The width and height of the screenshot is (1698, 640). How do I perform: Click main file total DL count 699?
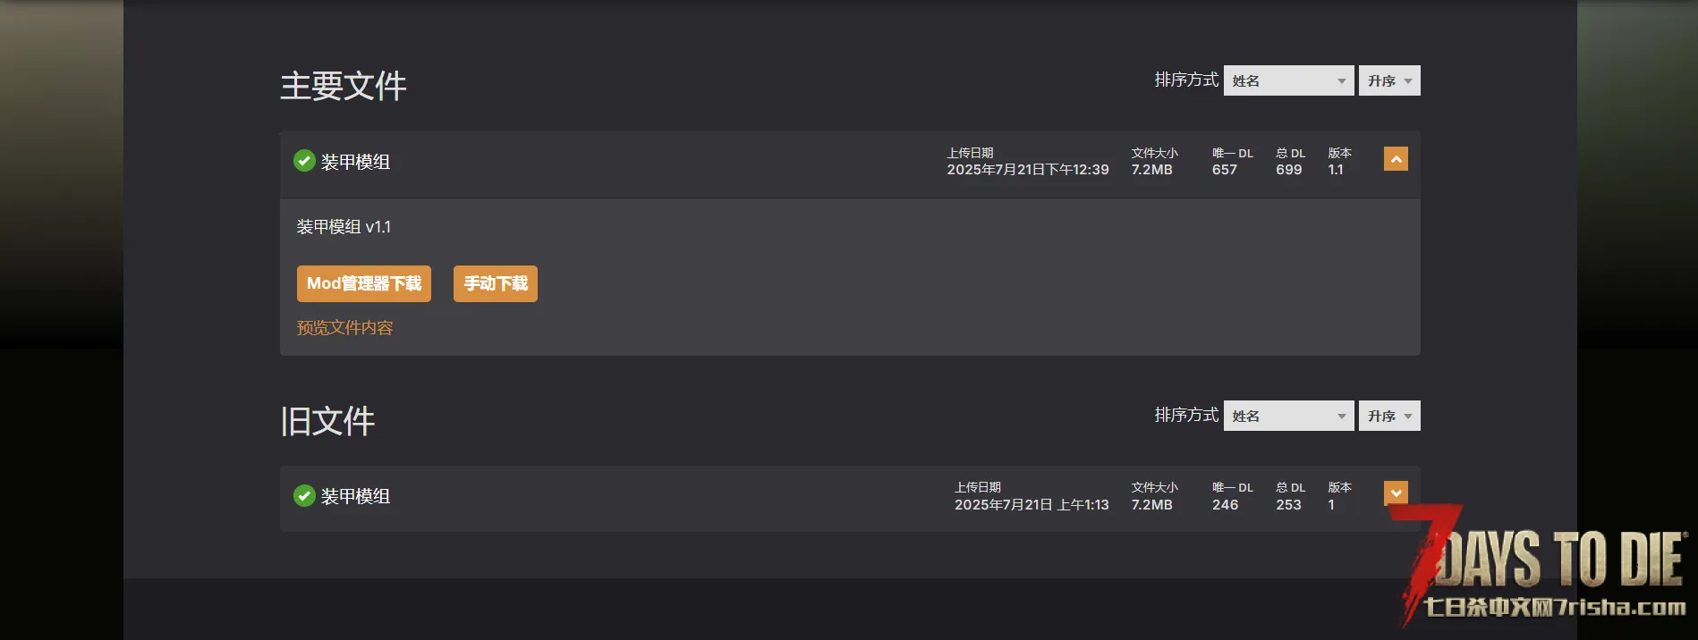coord(1289,170)
